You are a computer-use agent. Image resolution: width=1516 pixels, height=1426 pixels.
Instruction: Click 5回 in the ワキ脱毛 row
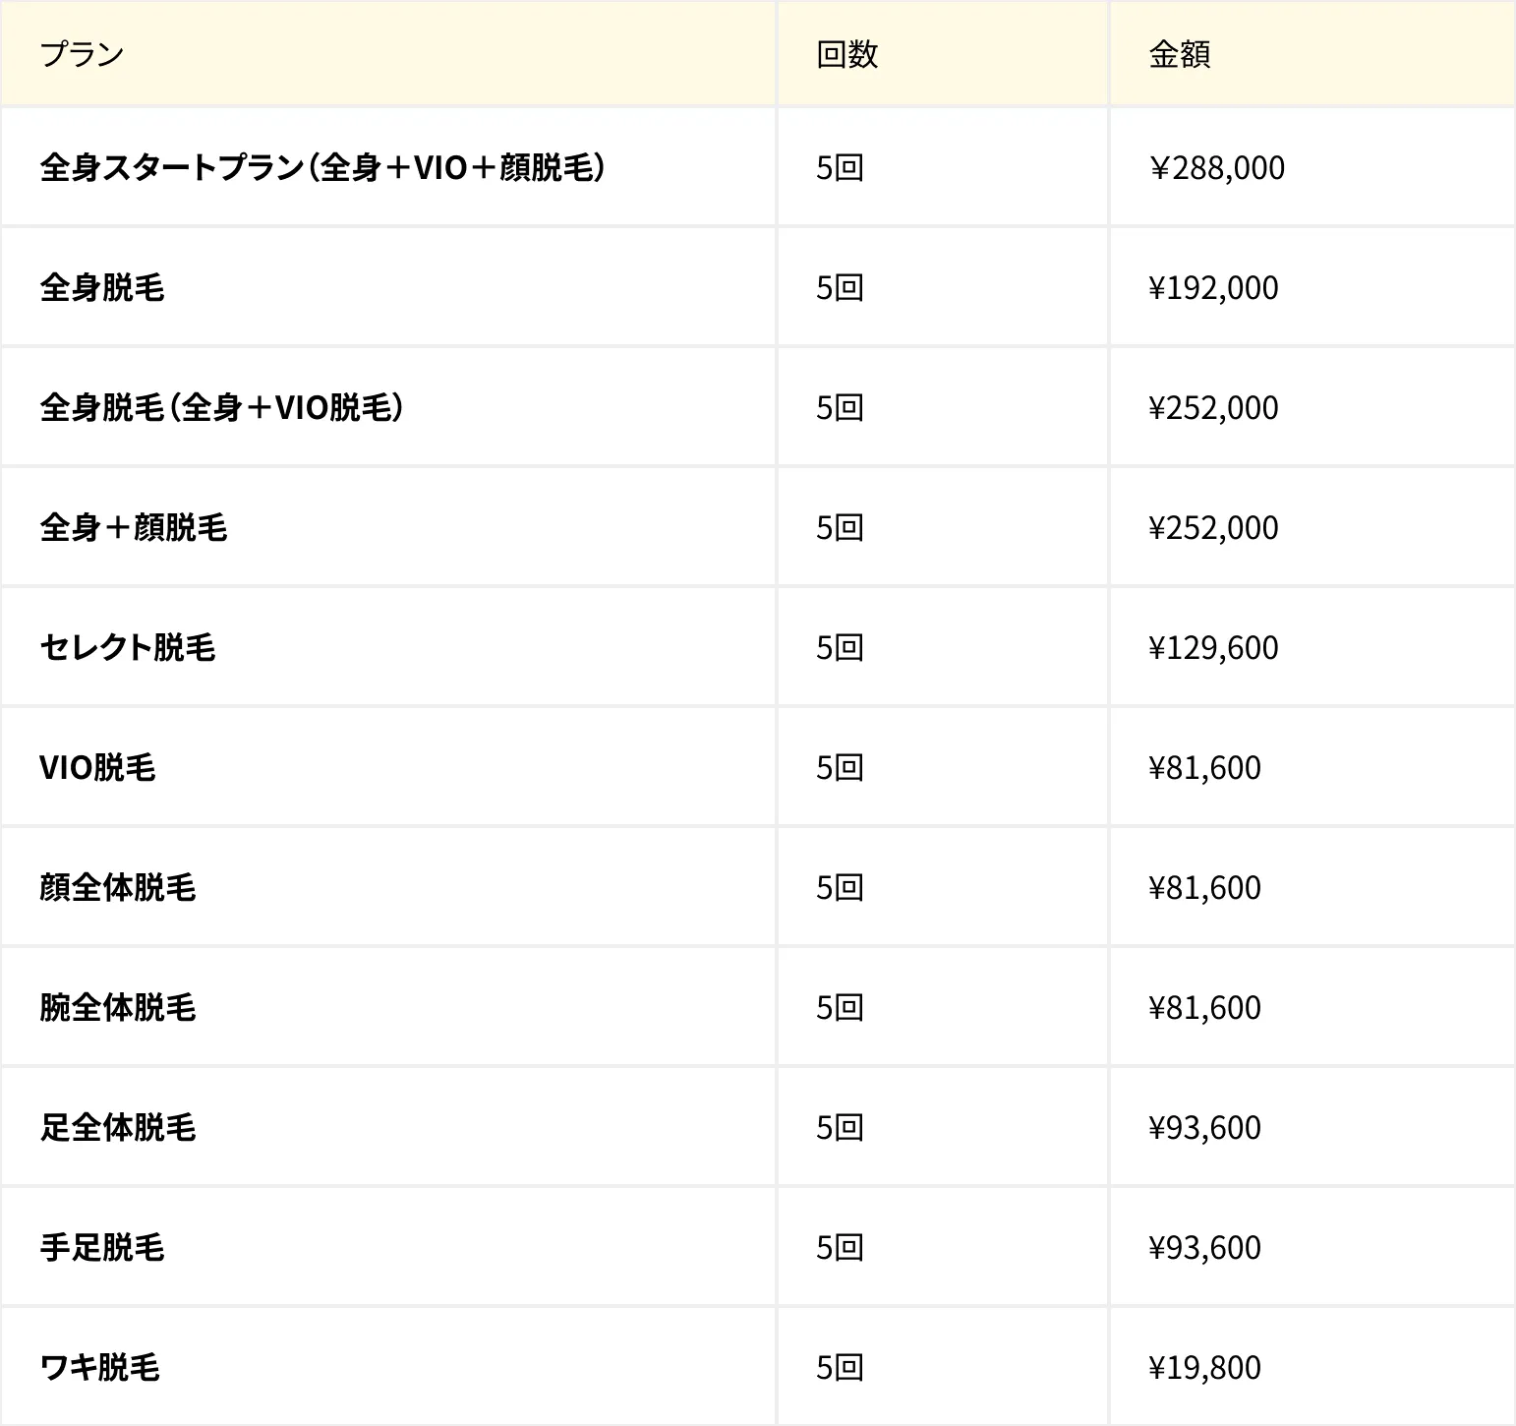(840, 1368)
